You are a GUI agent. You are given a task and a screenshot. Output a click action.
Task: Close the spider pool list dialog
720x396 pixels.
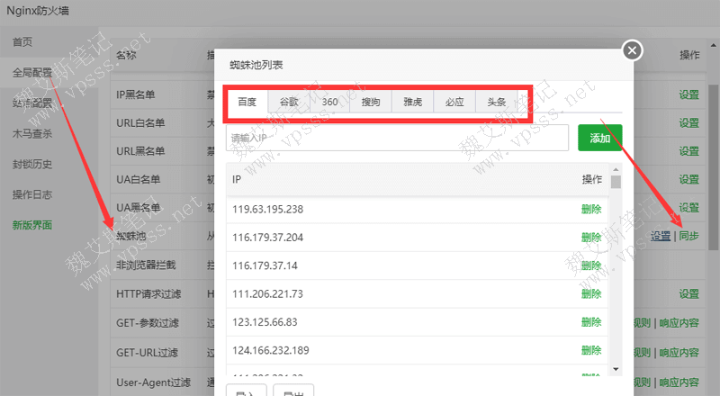point(633,50)
